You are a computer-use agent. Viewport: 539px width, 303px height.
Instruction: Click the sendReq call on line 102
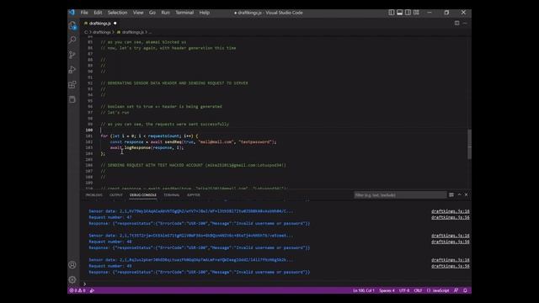pyautogui.click(x=173, y=142)
